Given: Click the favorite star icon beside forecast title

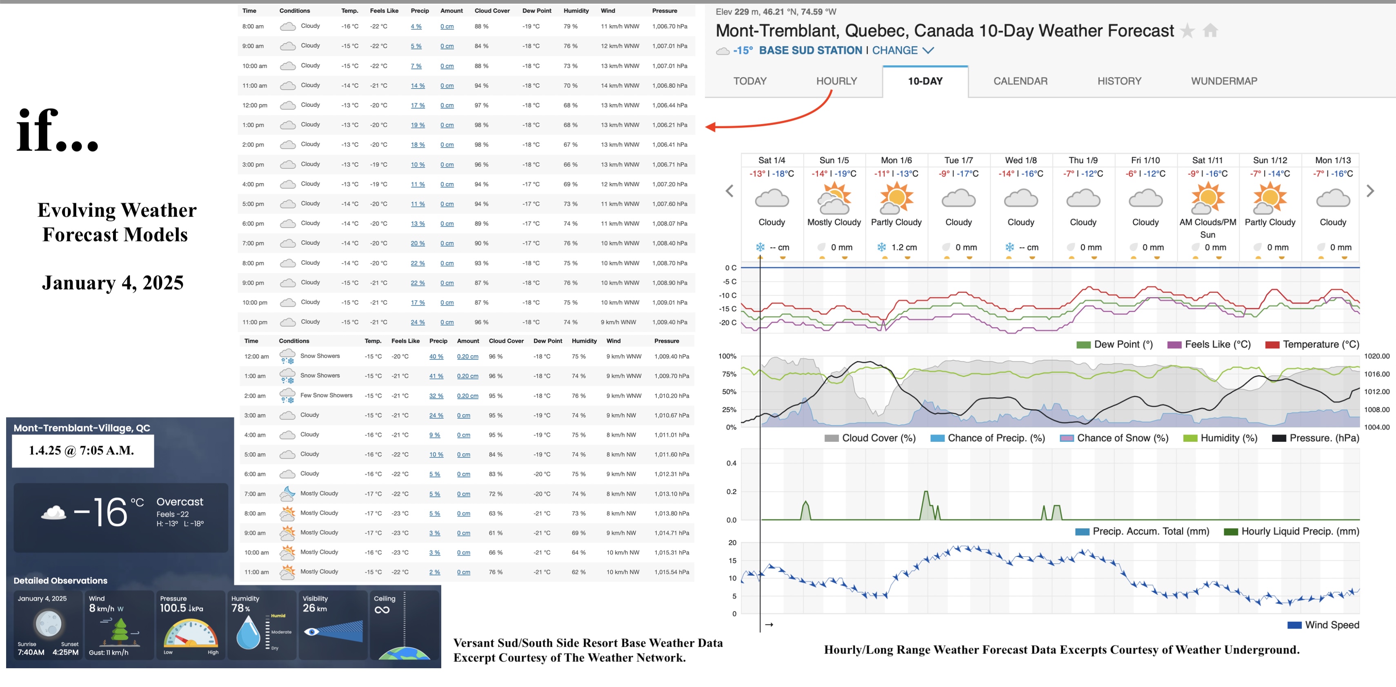Looking at the screenshot, I should [1187, 31].
